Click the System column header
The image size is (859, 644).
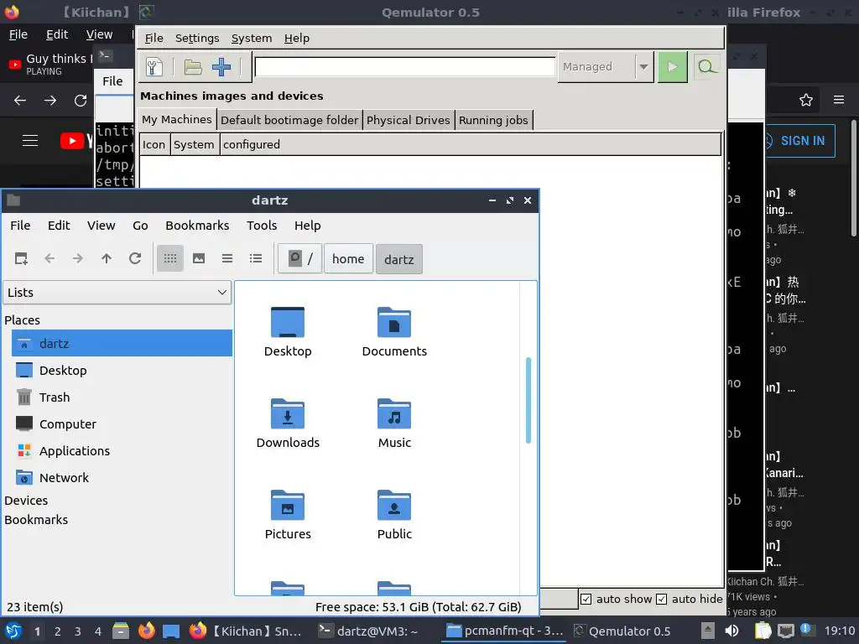194,144
